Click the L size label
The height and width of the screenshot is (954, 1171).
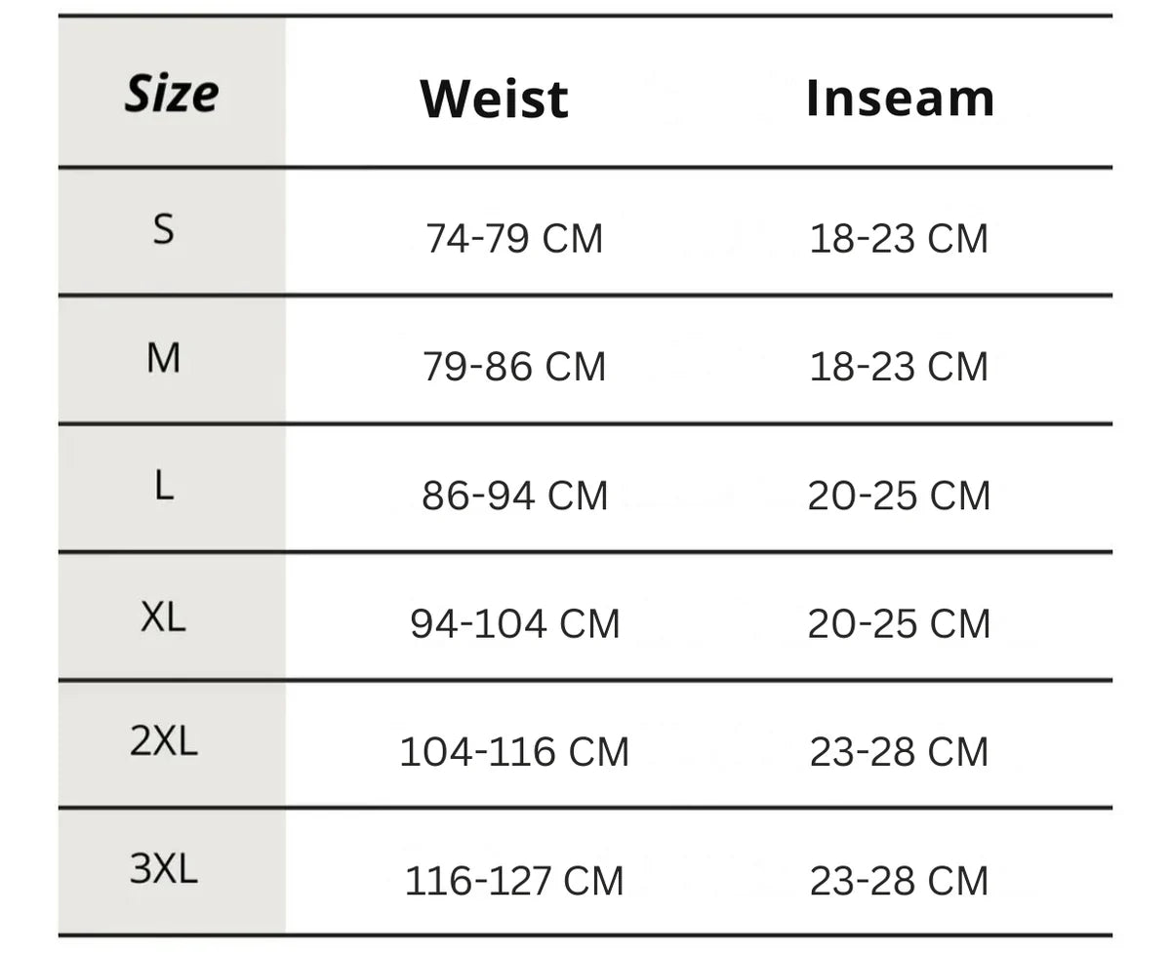click(163, 487)
